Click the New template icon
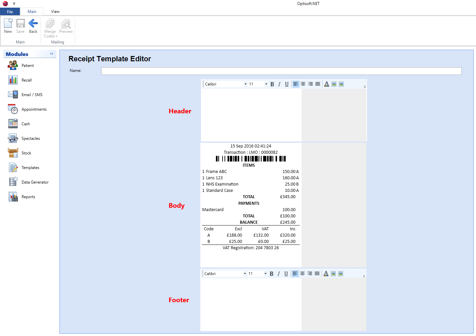Screen dimensions: 476x336 pyautogui.click(x=8, y=26)
